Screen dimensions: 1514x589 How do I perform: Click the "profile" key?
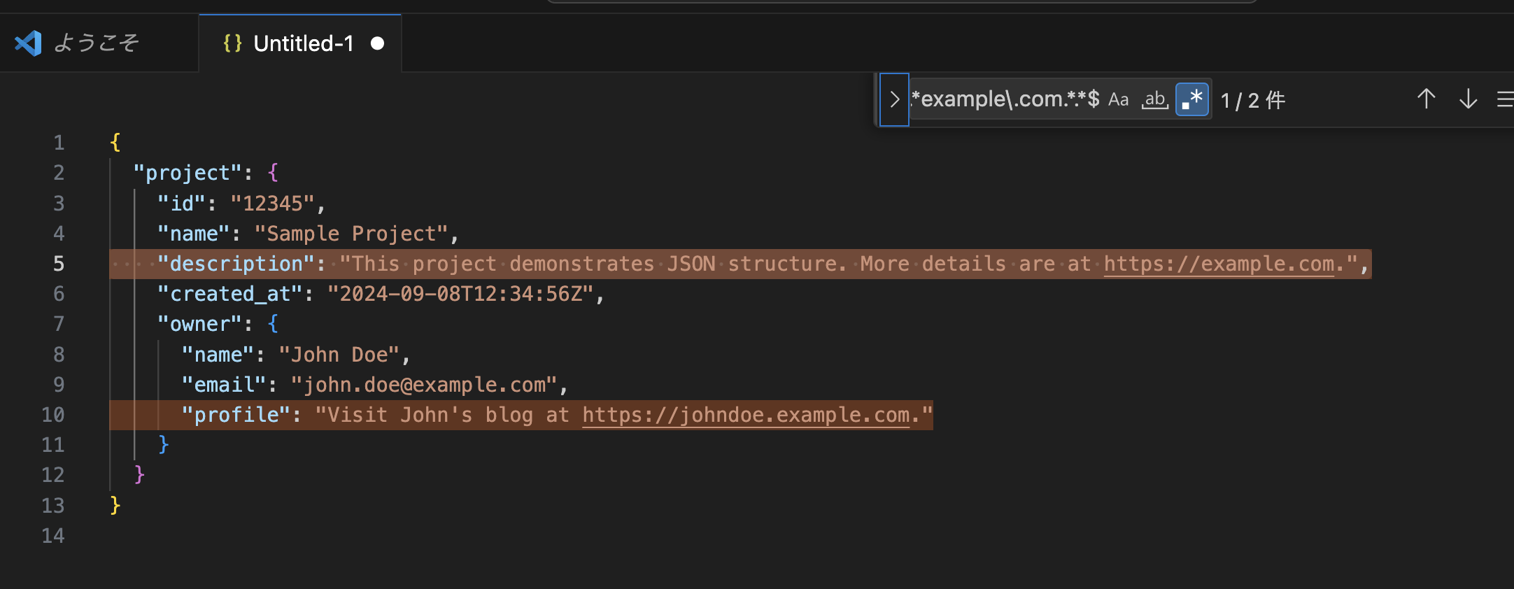tap(236, 415)
